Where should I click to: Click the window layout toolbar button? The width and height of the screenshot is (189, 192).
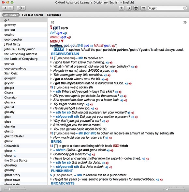click(x=143, y=8)
